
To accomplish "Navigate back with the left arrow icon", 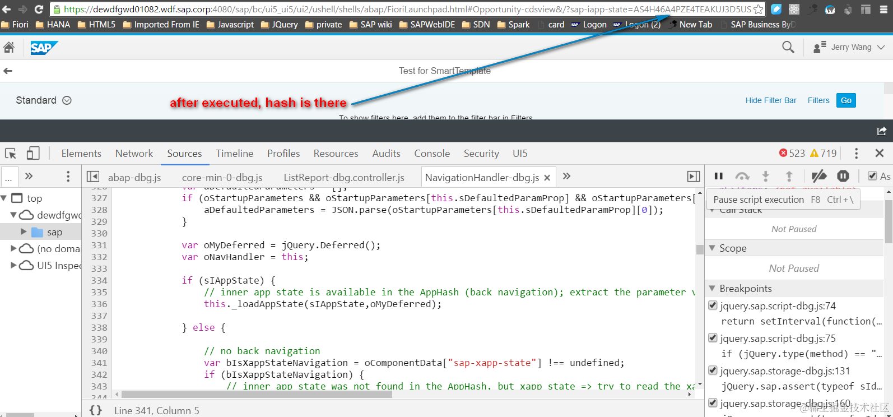I will point(8,71).
